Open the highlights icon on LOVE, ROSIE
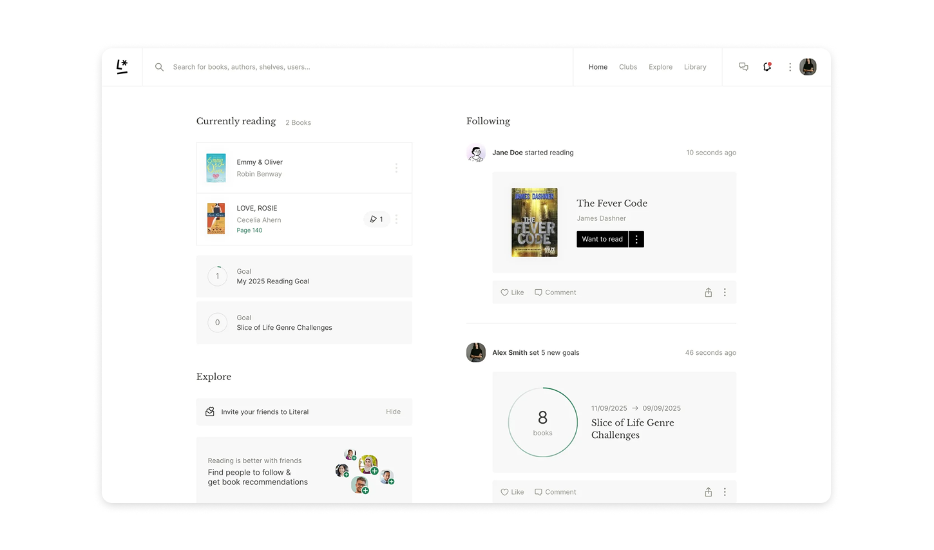The width and height of the screenshot is (934, 550). point(376,219)
